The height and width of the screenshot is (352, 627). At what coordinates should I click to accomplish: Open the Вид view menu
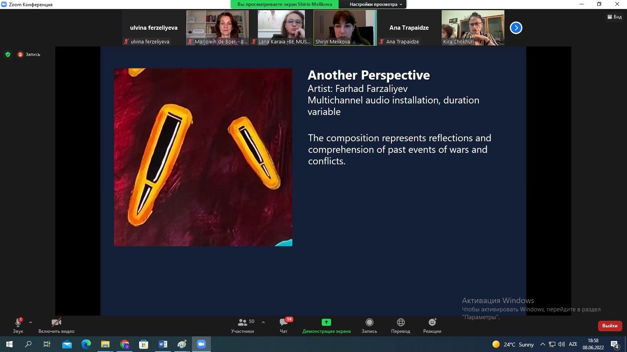click(x=614, y=17)
